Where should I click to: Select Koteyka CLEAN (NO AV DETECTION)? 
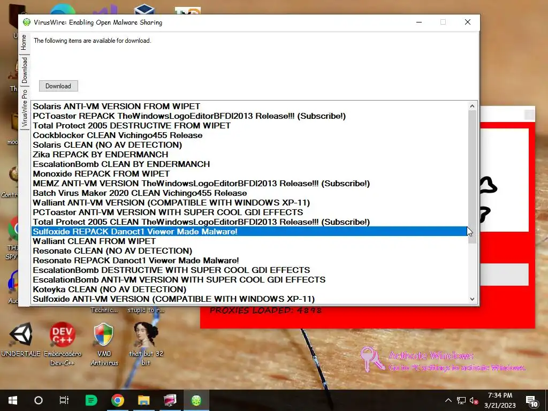(x=249, y=290)
